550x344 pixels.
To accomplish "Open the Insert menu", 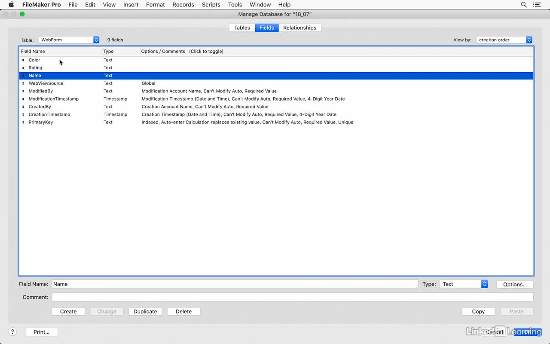I will click(x=131, y=5).
